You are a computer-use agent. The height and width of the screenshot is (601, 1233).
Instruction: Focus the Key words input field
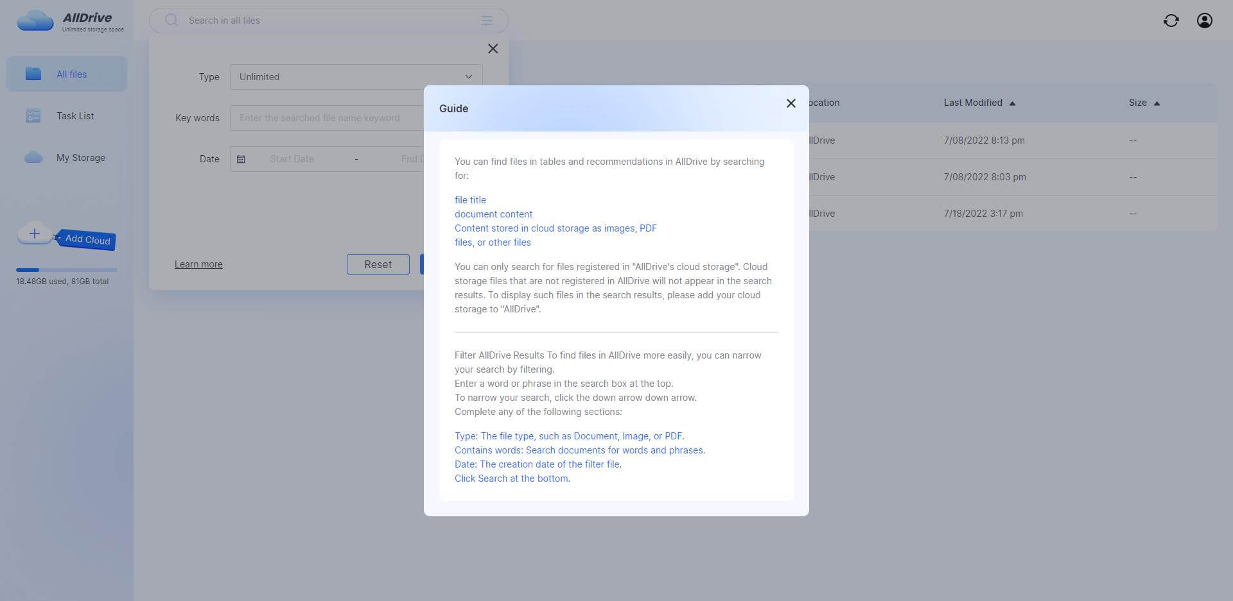(x=328, y=118)
